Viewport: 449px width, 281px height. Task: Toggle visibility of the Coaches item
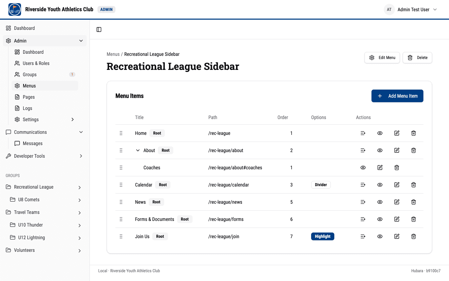[363, 168]
